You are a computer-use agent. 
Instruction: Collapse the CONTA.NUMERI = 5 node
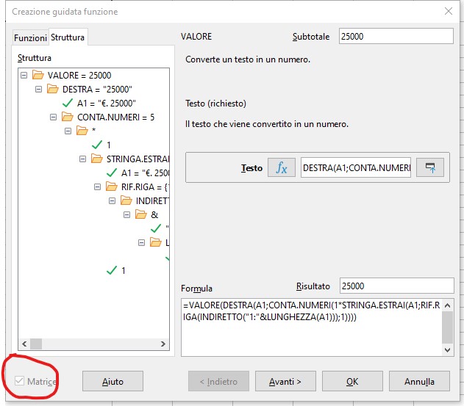coord(54,117)
